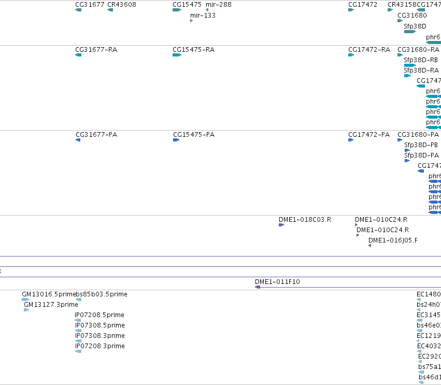
Task: Select CG31677-RA transcript glyph
Action: point(78,55)
